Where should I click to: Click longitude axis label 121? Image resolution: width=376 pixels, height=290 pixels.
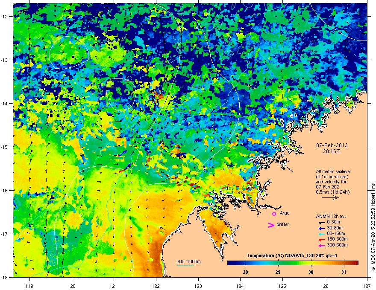click(x=114, y=286)
